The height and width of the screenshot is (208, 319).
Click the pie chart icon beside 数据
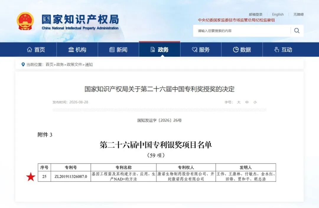tap(236, 49)
